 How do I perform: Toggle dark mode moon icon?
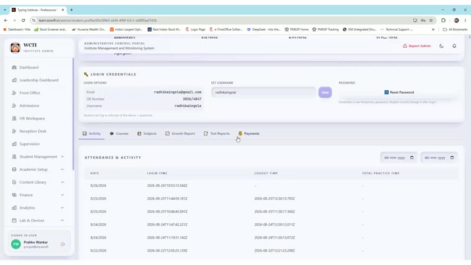[441, 46]
